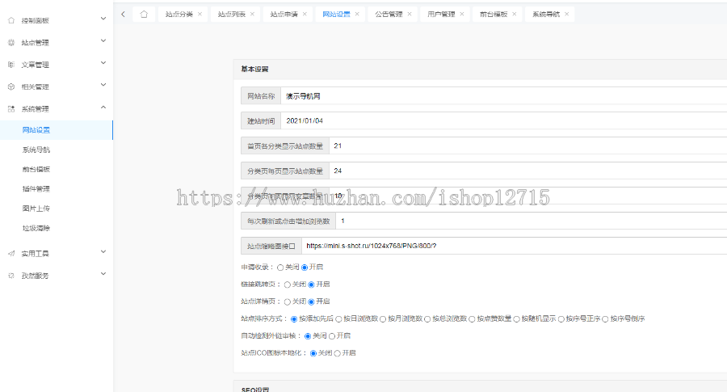Image resolution: width=727 pixels, height=392 pixels.
Task: Open 网站设置 in the sidebar
Action: [56, 130]
